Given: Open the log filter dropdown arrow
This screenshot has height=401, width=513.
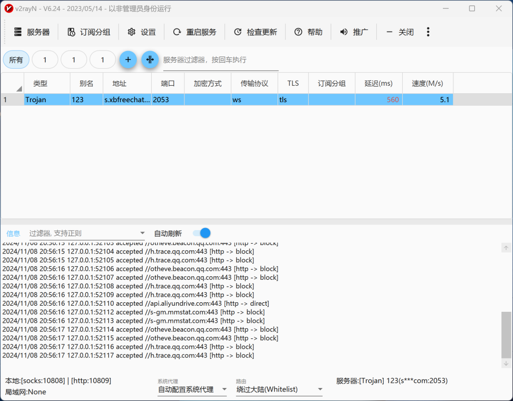Looking at the screenshot, I should [x=142, y=233].
